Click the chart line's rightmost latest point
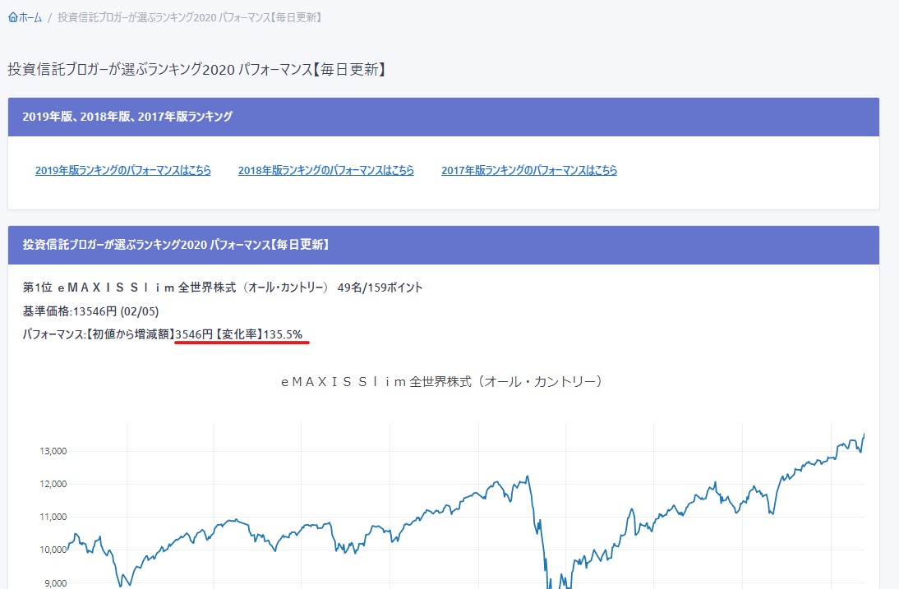 click(x=864, y=435)
